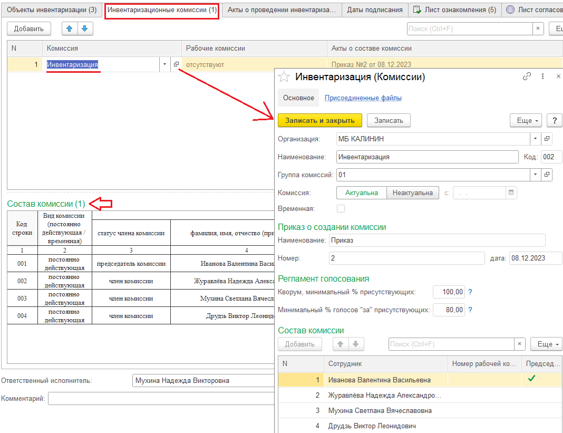Open help with the question button

click(x=555, y=120)
